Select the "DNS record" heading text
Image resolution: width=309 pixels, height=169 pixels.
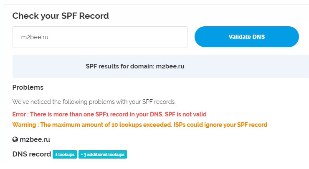point(32,154)
